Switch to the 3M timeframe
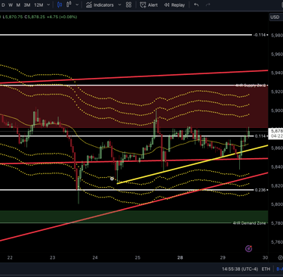This screenshot has height=277, width=283. [27, 5]
